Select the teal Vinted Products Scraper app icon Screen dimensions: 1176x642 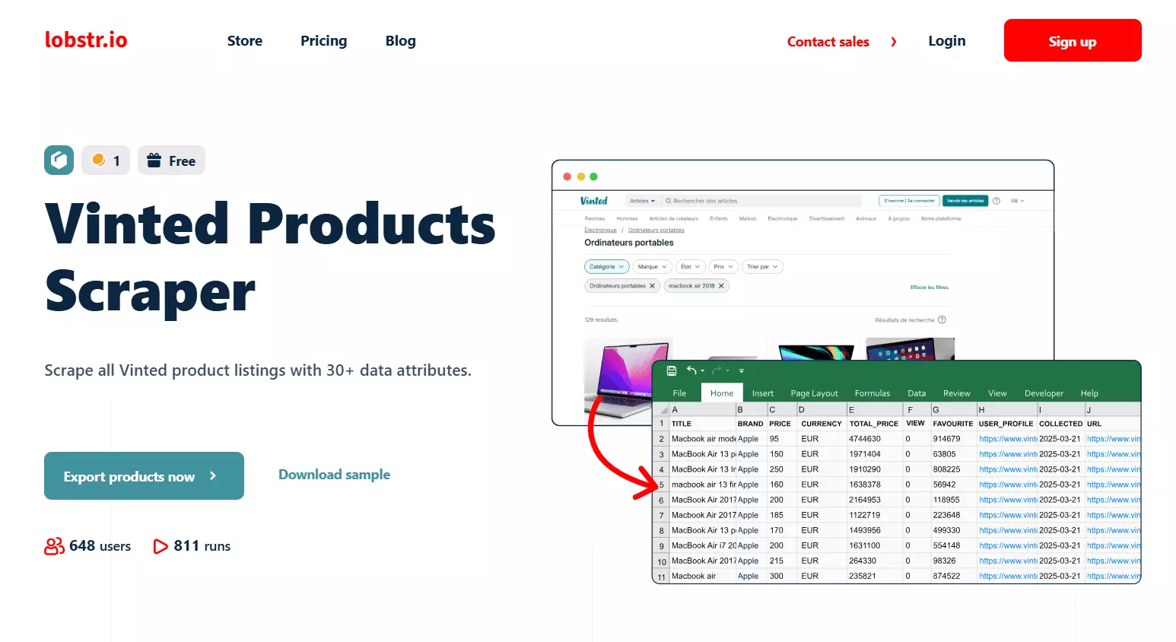(59, 160)
